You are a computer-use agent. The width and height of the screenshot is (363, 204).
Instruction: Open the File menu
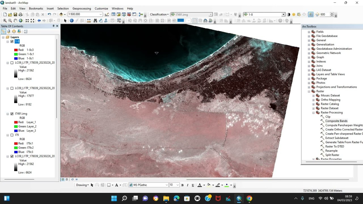tap(5, 8)
